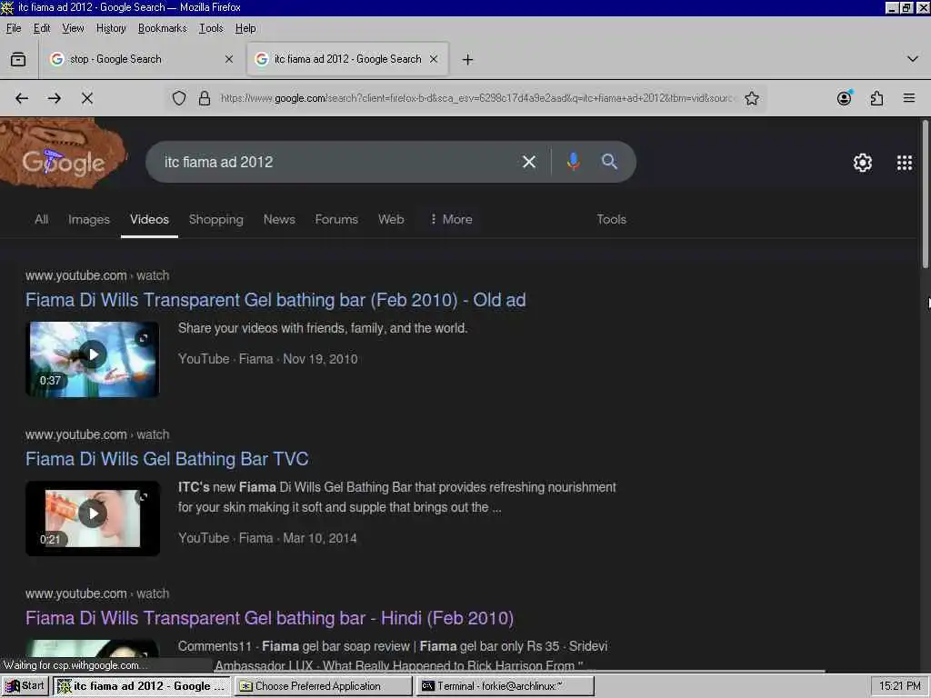Open the Google apps grid
The height and width of the screenshot is (698, 931).
coord(905,163)
